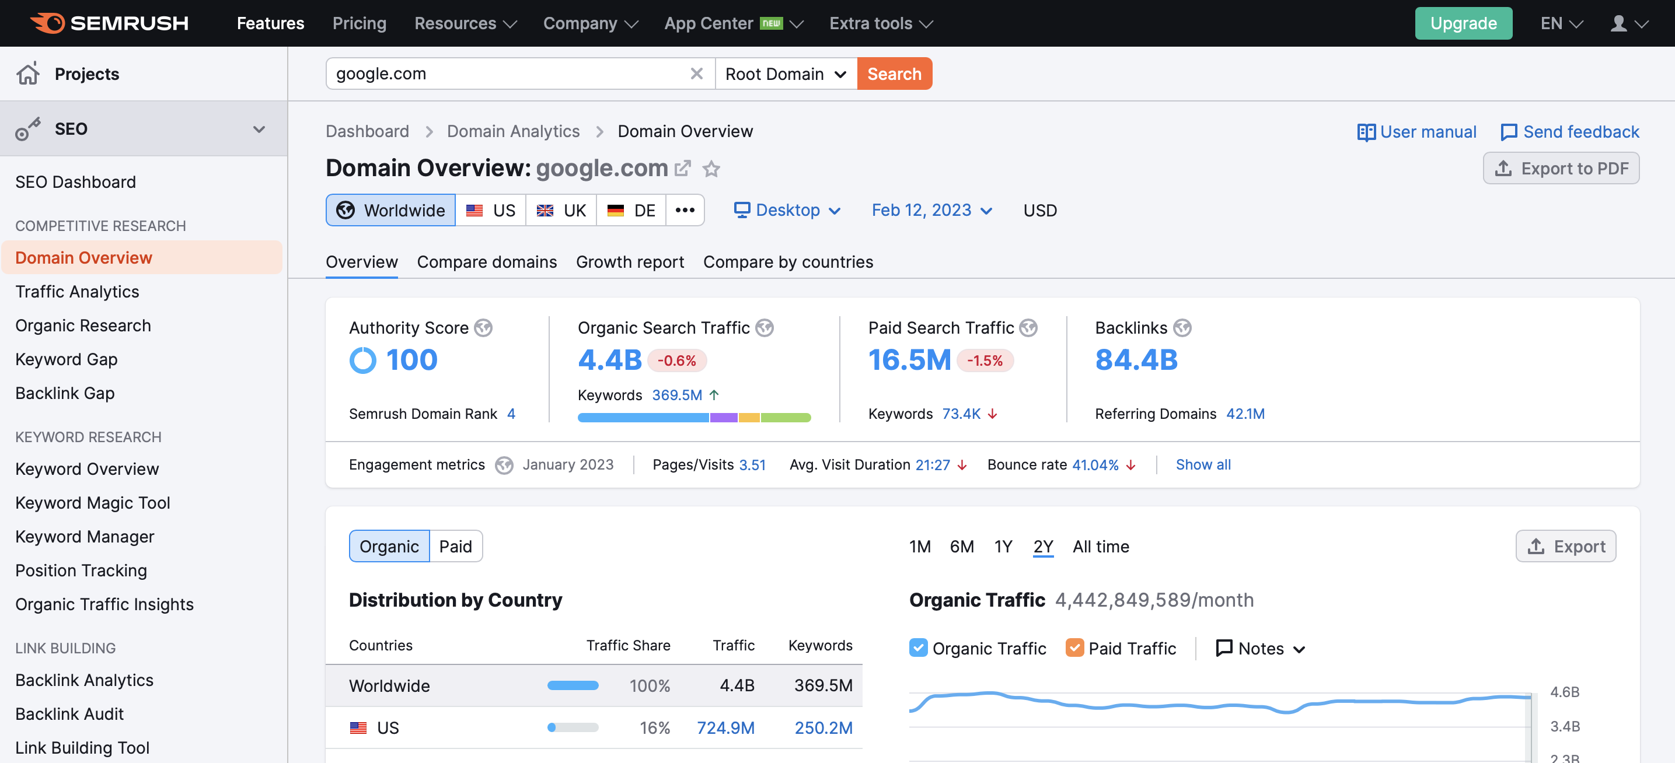Click the Export to PDF button
The height and width of the screenshot is (763, 1675).
tap(1561, 169)
